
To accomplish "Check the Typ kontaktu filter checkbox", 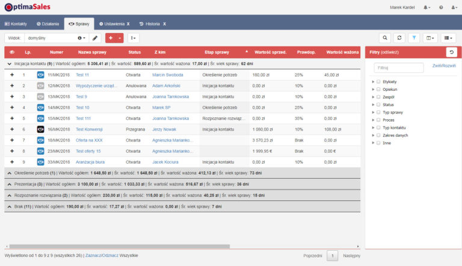I will [378, 128].
